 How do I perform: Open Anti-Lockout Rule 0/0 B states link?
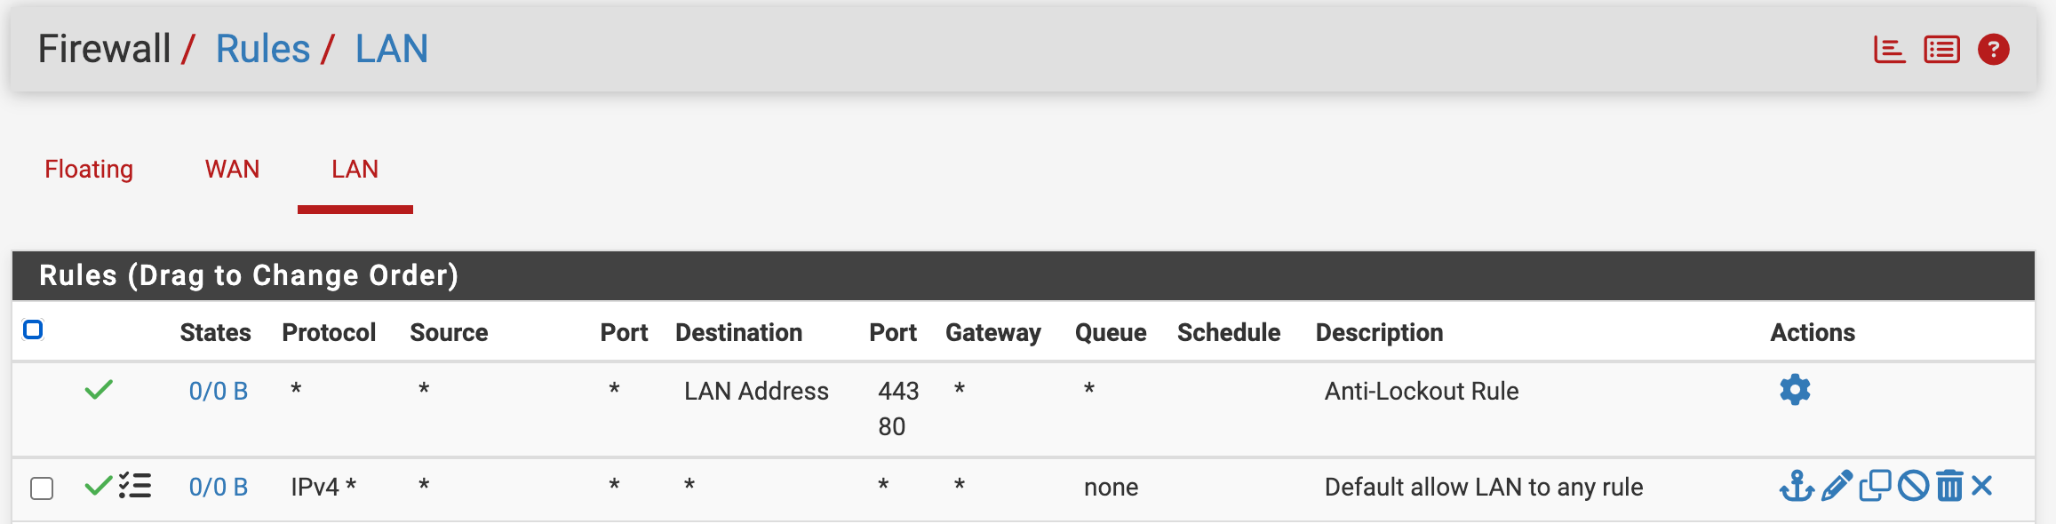[x=218, y=391]
